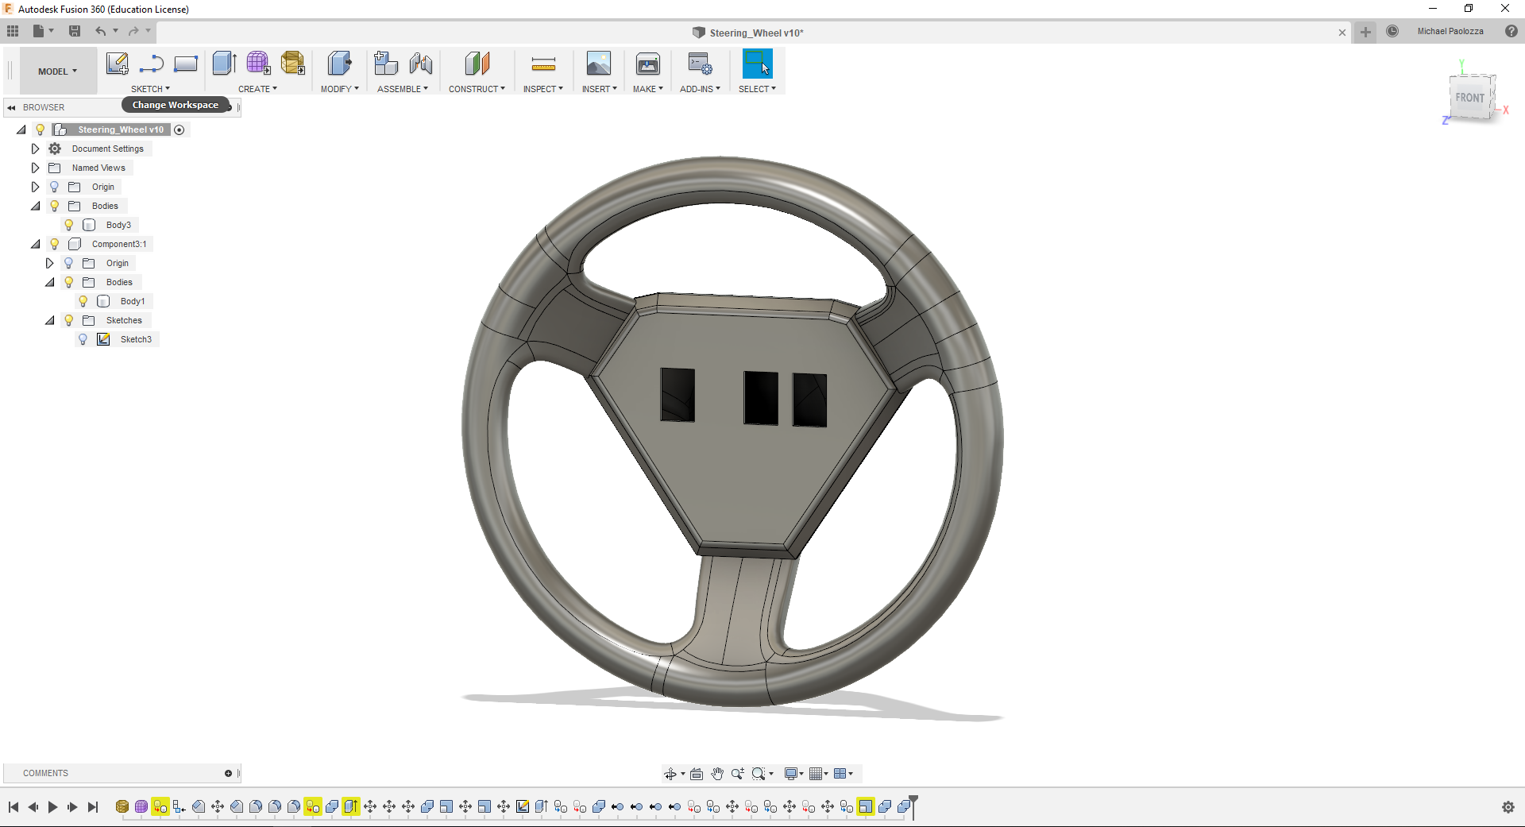Select the Pan hand icon
The image size is (1525, 827).
(x=717, y=774)
